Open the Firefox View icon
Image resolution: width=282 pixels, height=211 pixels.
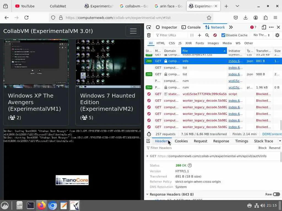[x=6, y=6]
